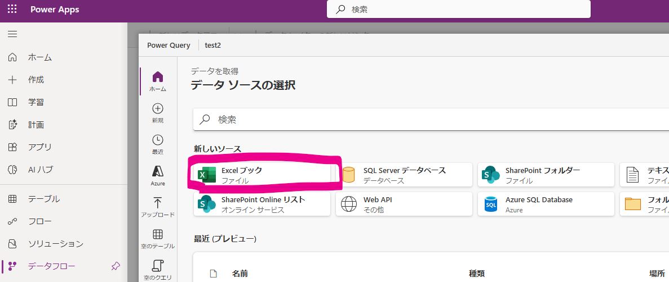Click the Excel green icon

[207, 175]
